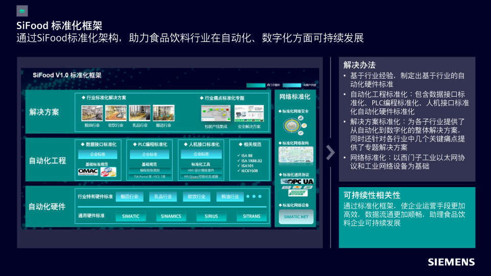
Task: Click the colorful logo next to OMAC
Action: coord(108,172)
